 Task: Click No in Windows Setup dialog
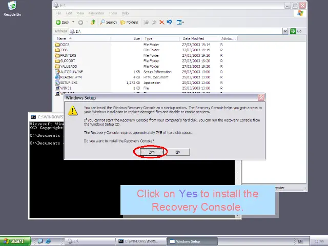[178, 152]
